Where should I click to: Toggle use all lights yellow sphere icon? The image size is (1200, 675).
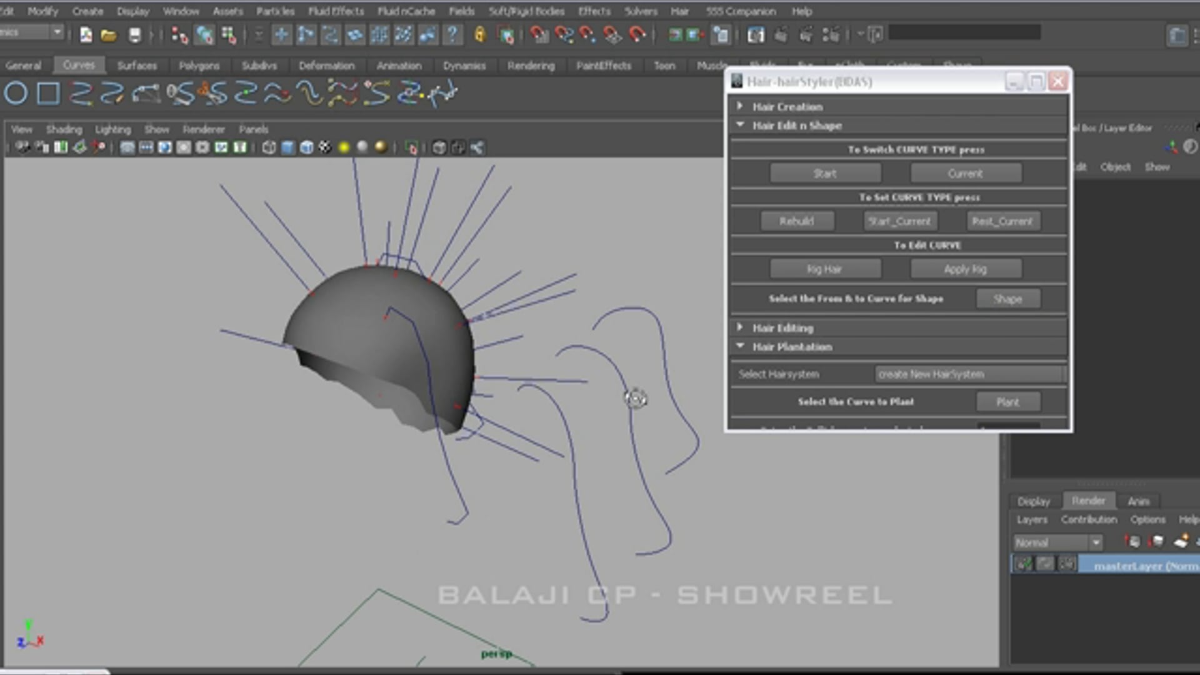click(x=344, y=148)
